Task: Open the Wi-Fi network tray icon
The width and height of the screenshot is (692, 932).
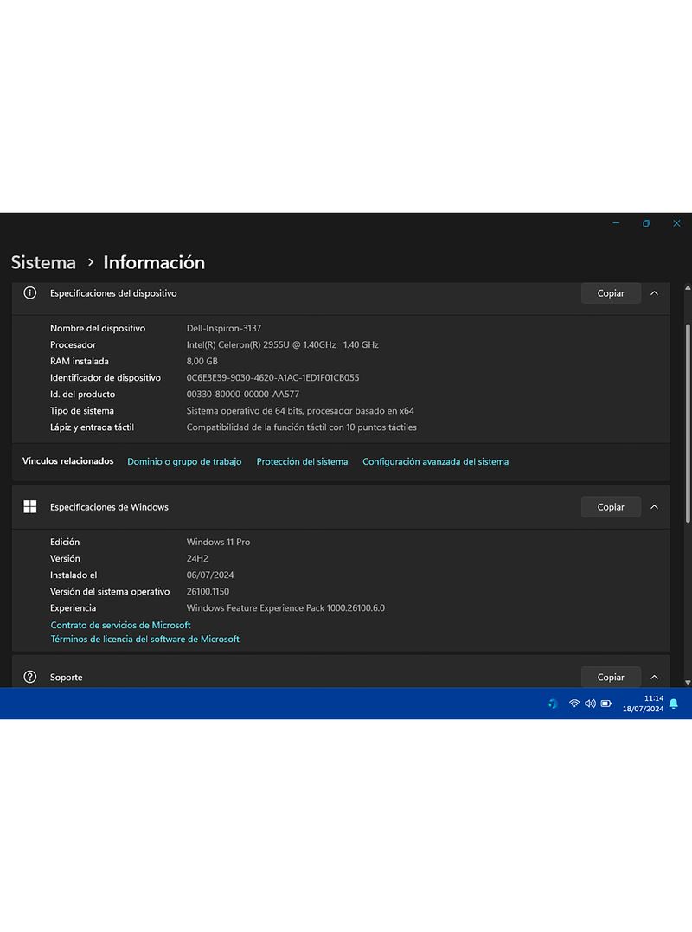Action: [x=573, y=704]
